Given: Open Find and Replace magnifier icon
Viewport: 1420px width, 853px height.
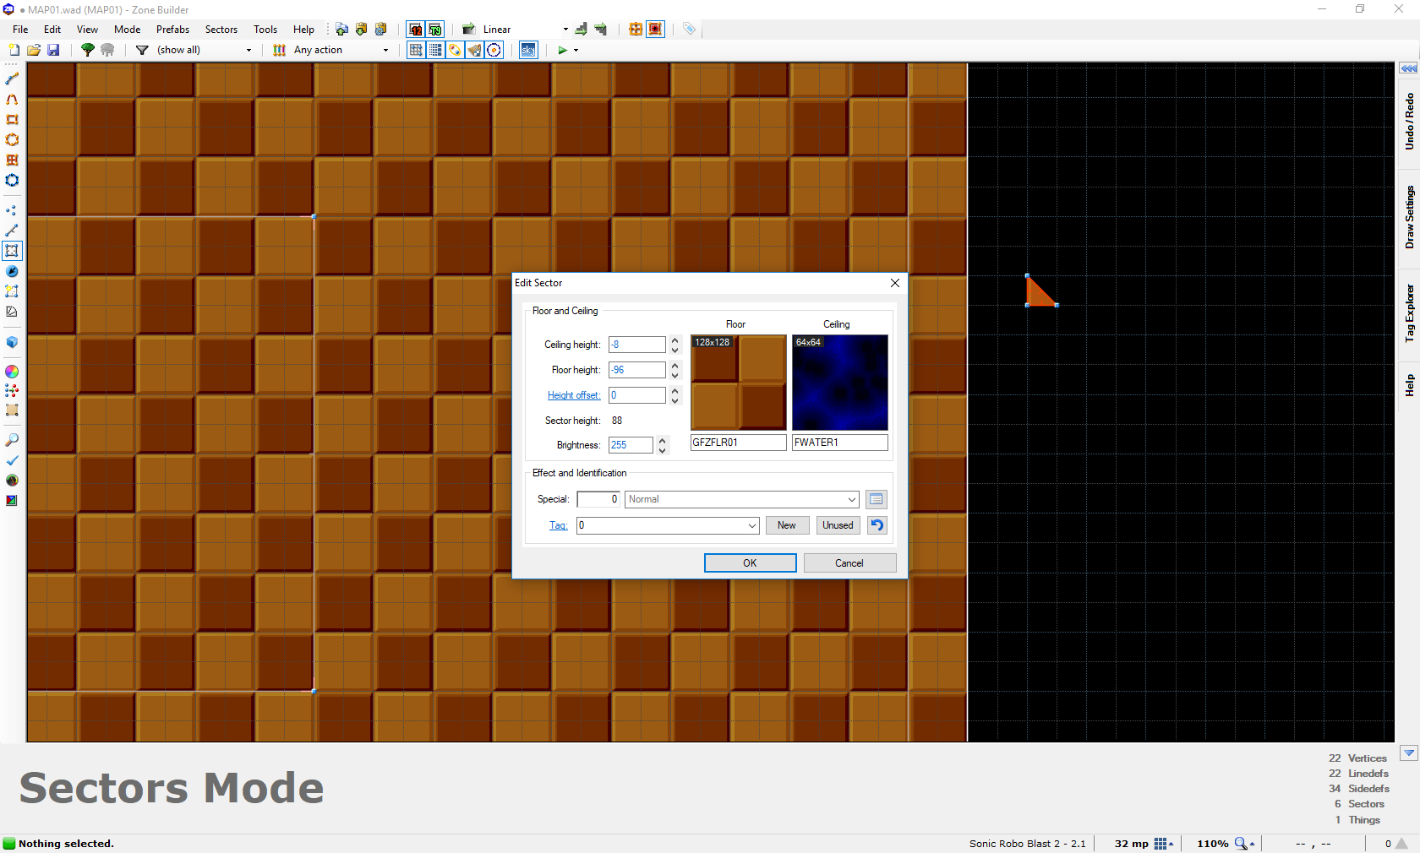Looking at the screenshot, I should click(12, 440).
